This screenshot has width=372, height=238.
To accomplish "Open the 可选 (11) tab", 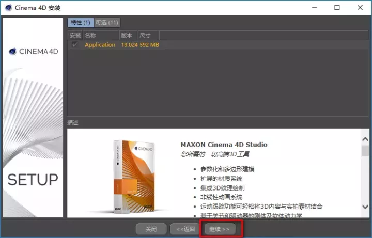I will [106, 23].
